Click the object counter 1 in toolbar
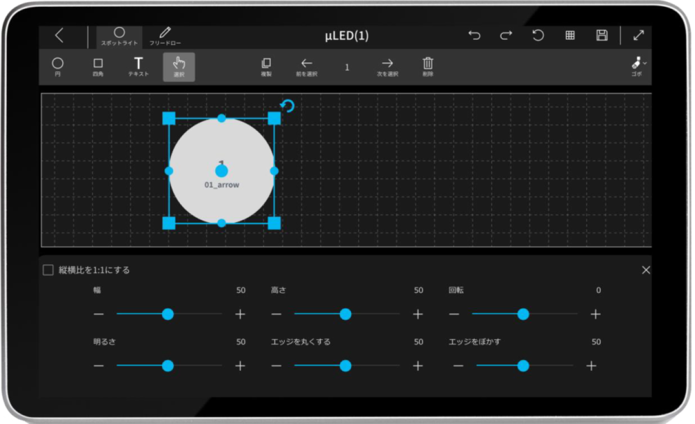Screen dimensions: 695x424 pos(347,67)
